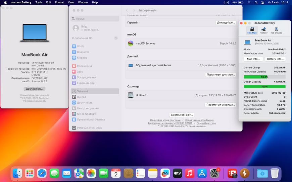Open FaceTime from the Dock
This screenshot has width=292, height=182.
(103, 173)
